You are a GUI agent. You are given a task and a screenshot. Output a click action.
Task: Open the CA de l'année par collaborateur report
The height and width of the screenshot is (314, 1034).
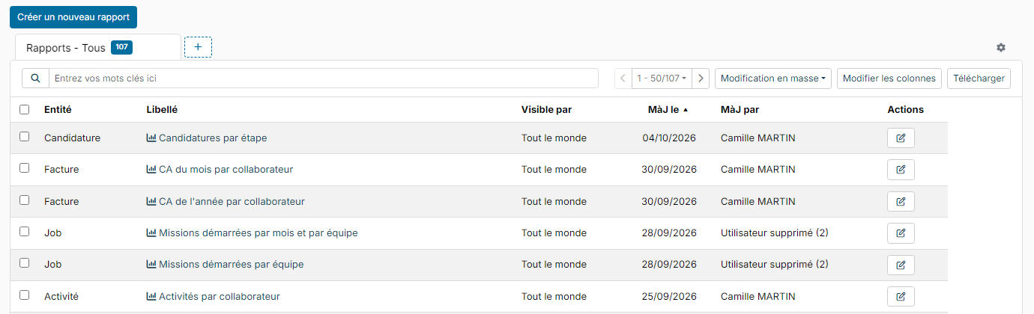point(232,202)
